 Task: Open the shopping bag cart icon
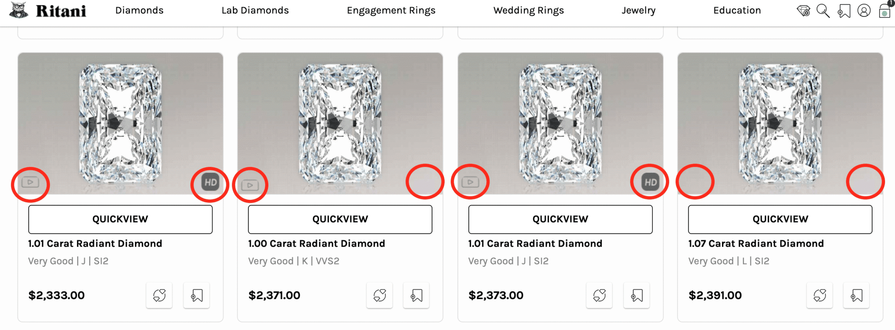pos(885,11)
